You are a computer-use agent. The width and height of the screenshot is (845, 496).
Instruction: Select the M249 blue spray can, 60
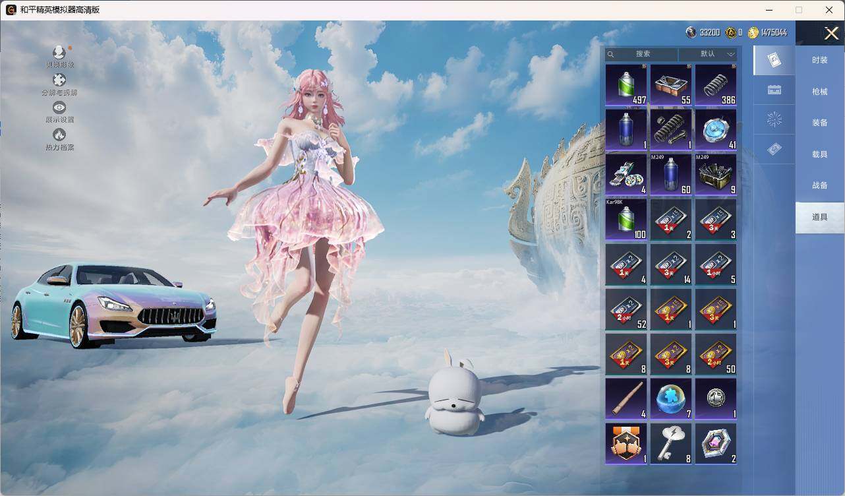(x=671, y=174)
